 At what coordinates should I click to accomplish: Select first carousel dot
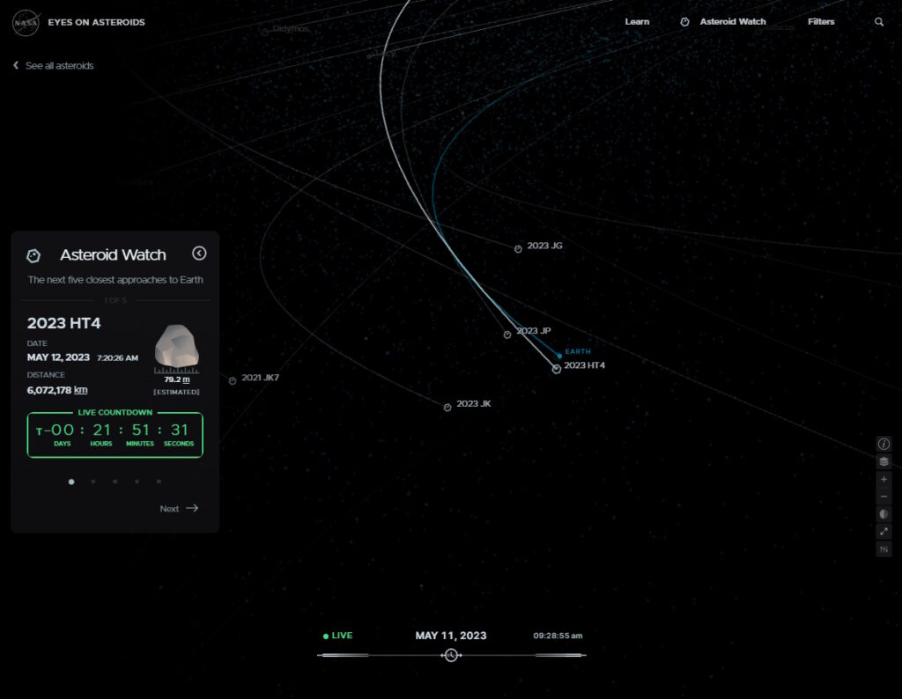pos(71,482)
